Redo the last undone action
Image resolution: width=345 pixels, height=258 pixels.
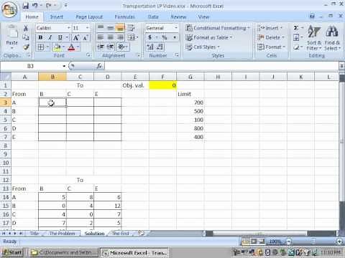[49, 5]
